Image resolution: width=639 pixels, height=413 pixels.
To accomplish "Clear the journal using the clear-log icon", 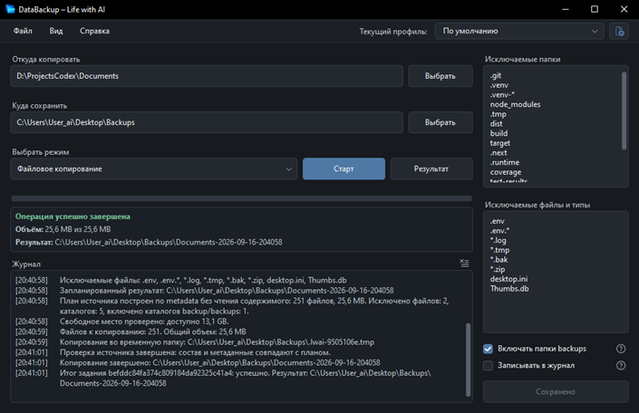I will tap(464, 264).
